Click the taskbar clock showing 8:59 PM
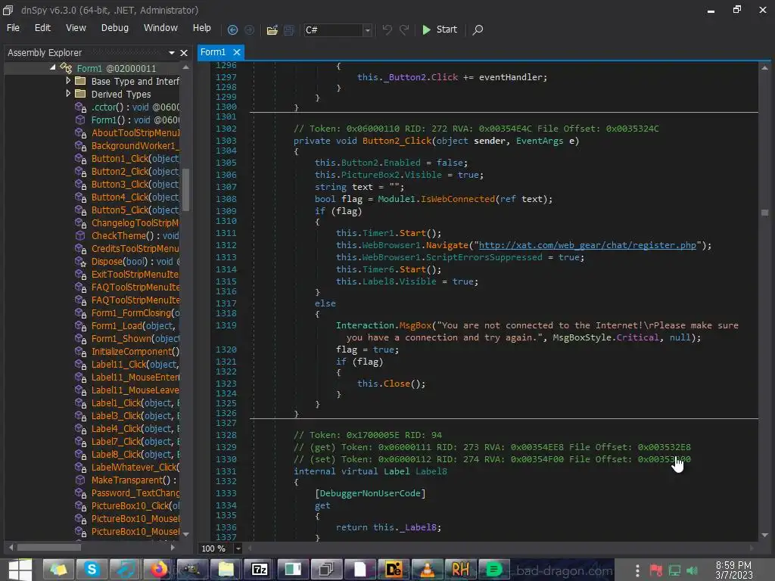Image resolution: width=775 pixels, height=581 pixels. 733,570
